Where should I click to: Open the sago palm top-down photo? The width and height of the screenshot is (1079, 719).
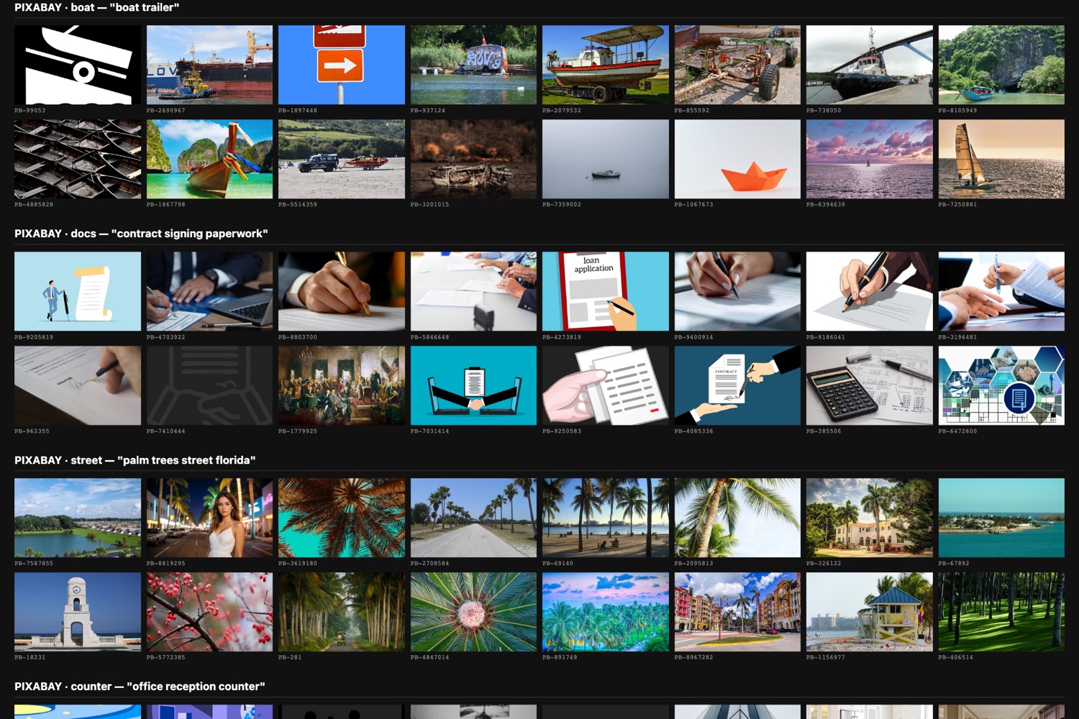coord(473,612)
